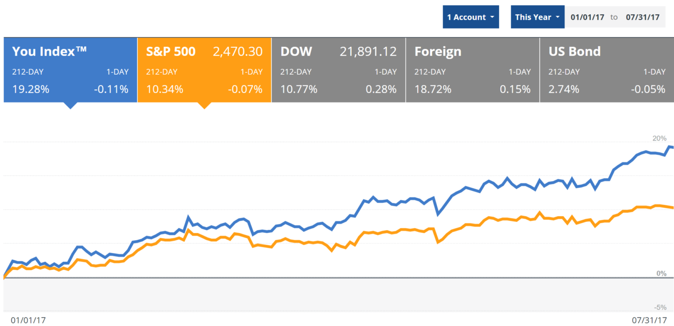Open the 1 Account dropdown

point(470,17)
